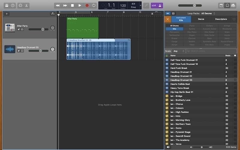This screenshot has width=240, height=150.
Task: Add a new track with plus button
Action: click(x=7, y=14)
